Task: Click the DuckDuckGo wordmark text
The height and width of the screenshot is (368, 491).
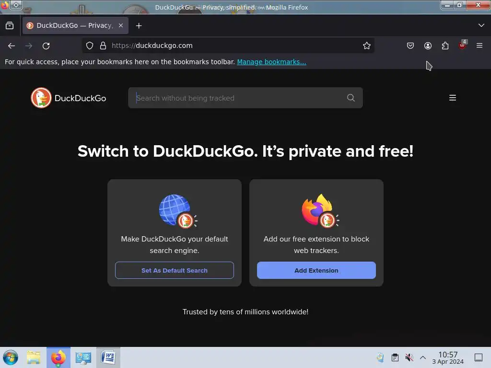Action: pos(80,98)
